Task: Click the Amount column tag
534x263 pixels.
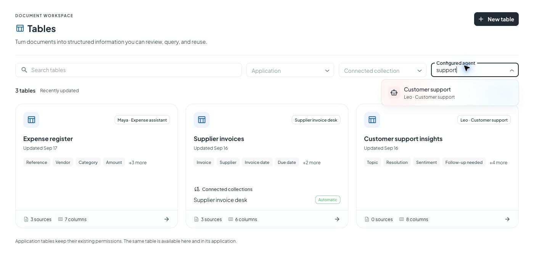Action: pyautogui.click(x=114, y=162)
